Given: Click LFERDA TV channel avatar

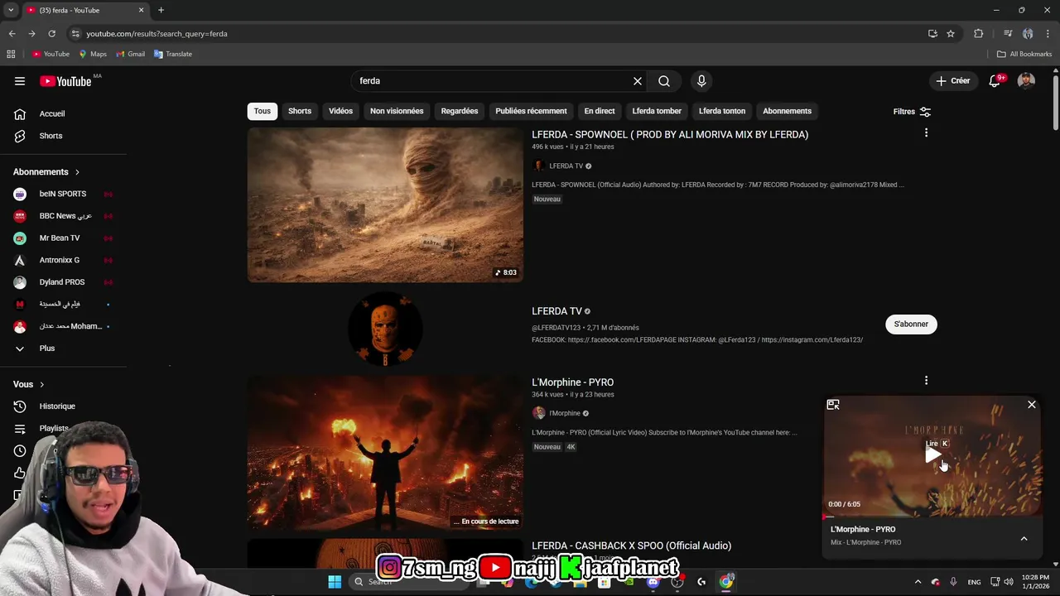Looking at the screenshot, I should [385, 329].
